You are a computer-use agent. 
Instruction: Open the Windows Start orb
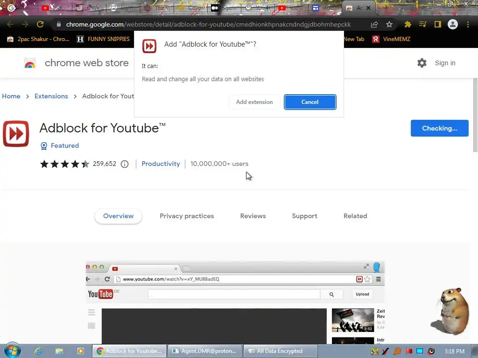pyautogui.click(x=12, y=351)
